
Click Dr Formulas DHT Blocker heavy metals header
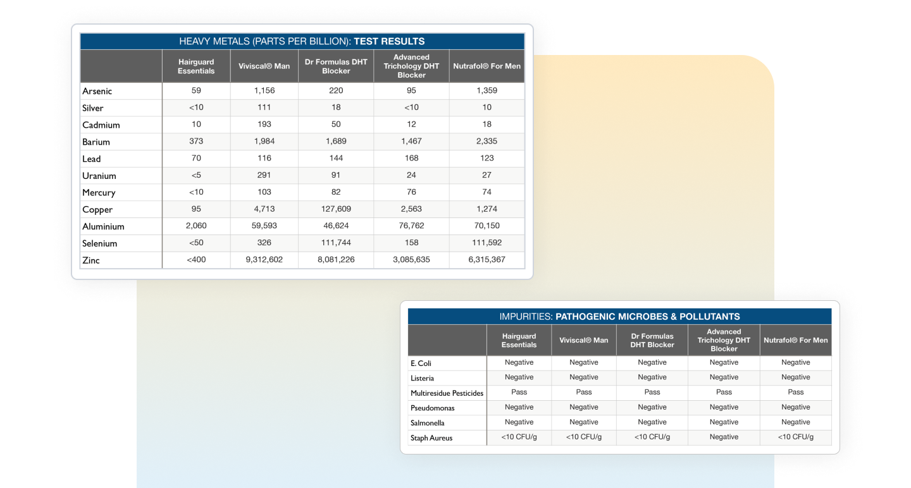pos(336,66)
